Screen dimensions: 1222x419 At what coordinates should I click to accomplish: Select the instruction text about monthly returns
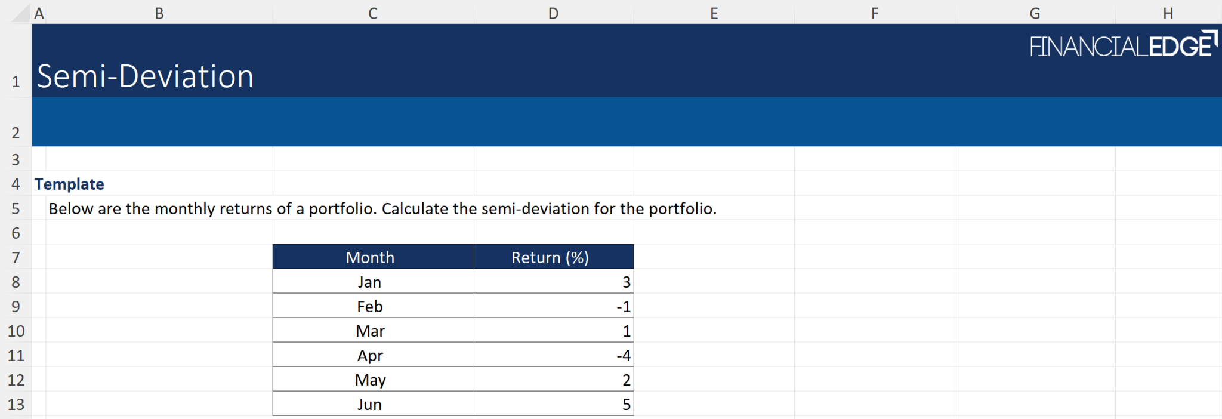(x=382, y=209)
